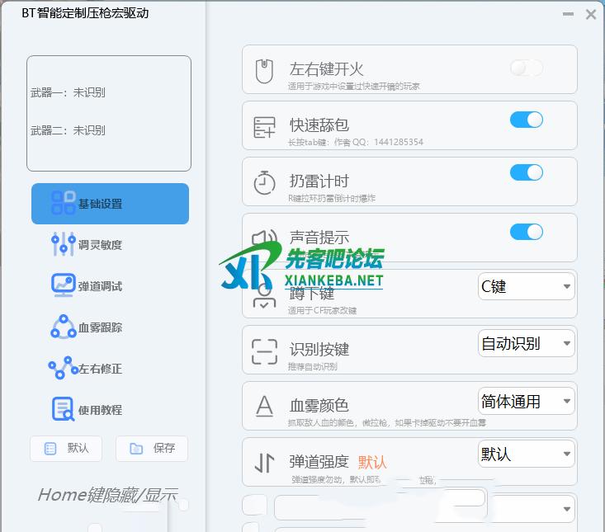
Task: Click the sliders icon next to 调灵敏度
Action: point(64,244)
